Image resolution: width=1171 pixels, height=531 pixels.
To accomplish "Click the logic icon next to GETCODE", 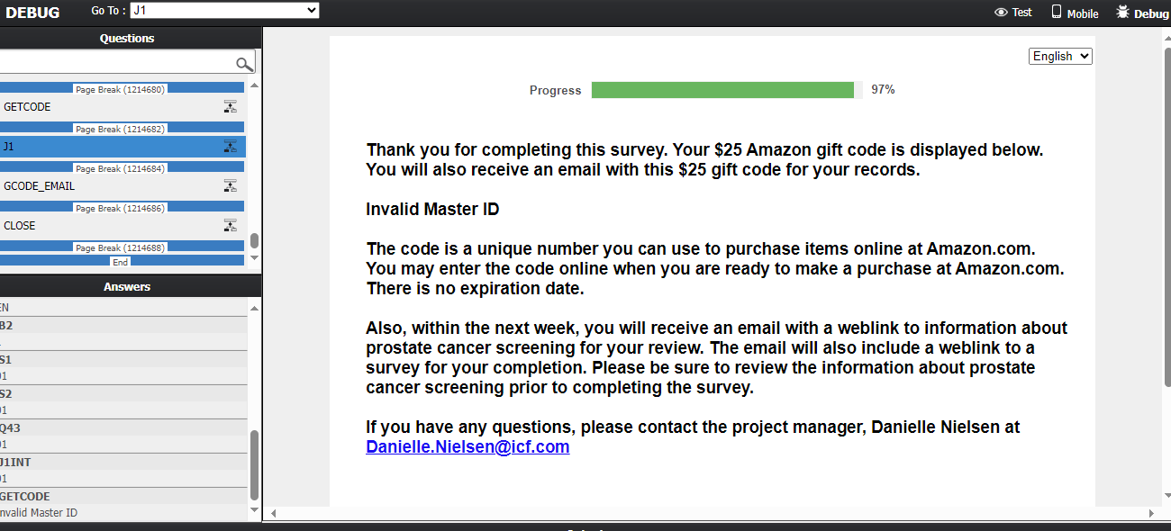I will tap(231, 107).
